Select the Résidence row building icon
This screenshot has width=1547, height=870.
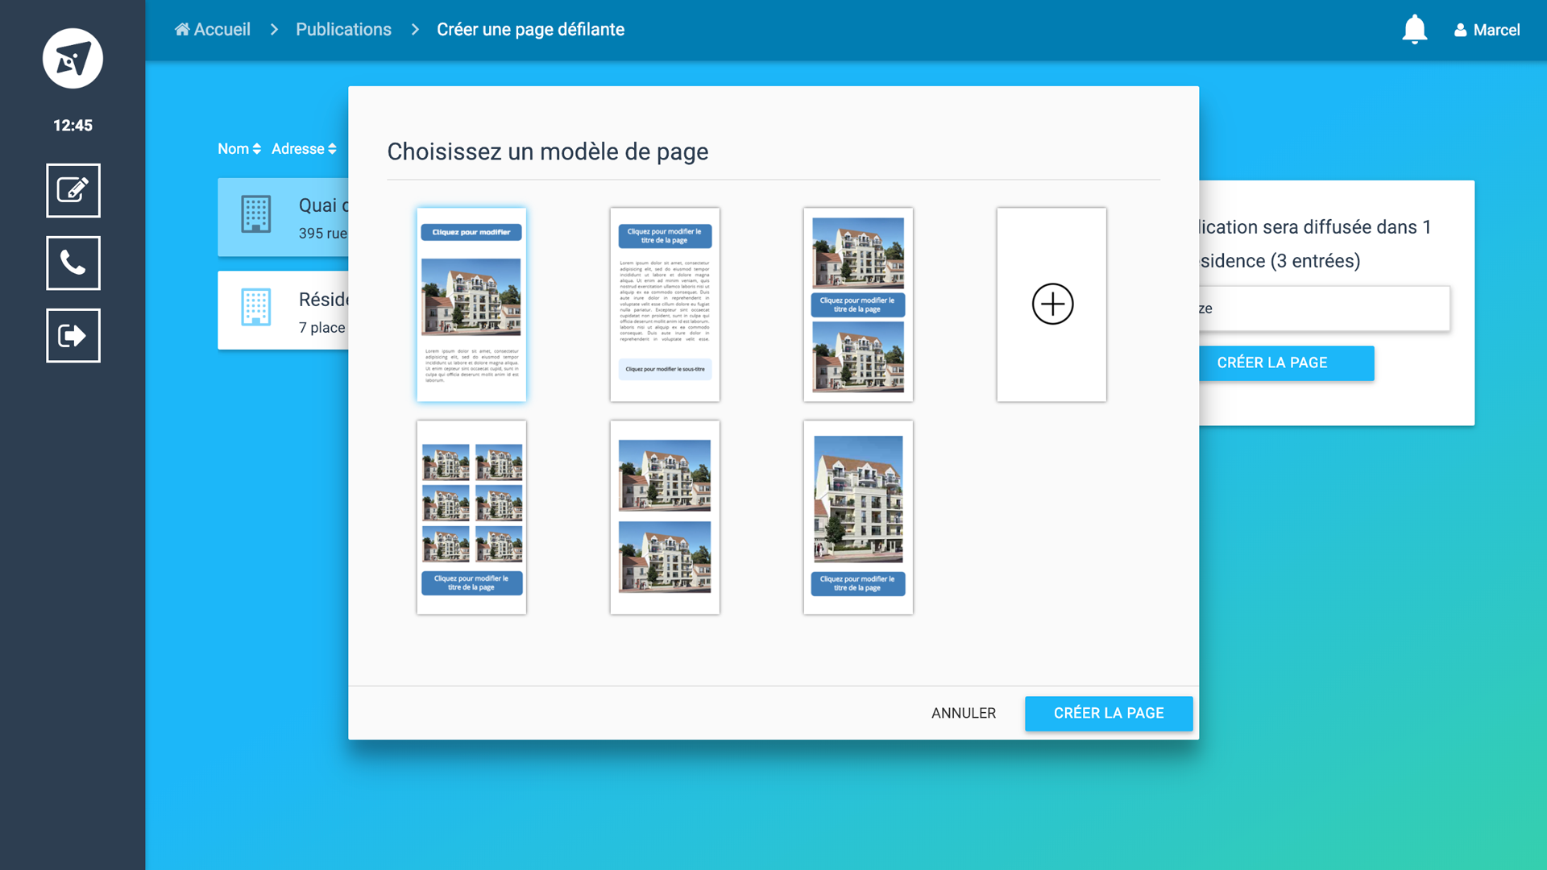(256, 308)
